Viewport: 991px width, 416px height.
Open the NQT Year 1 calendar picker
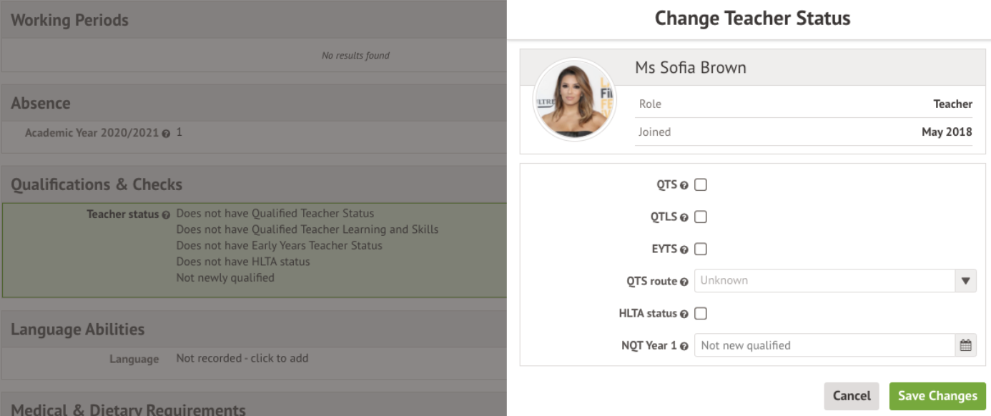965,345
